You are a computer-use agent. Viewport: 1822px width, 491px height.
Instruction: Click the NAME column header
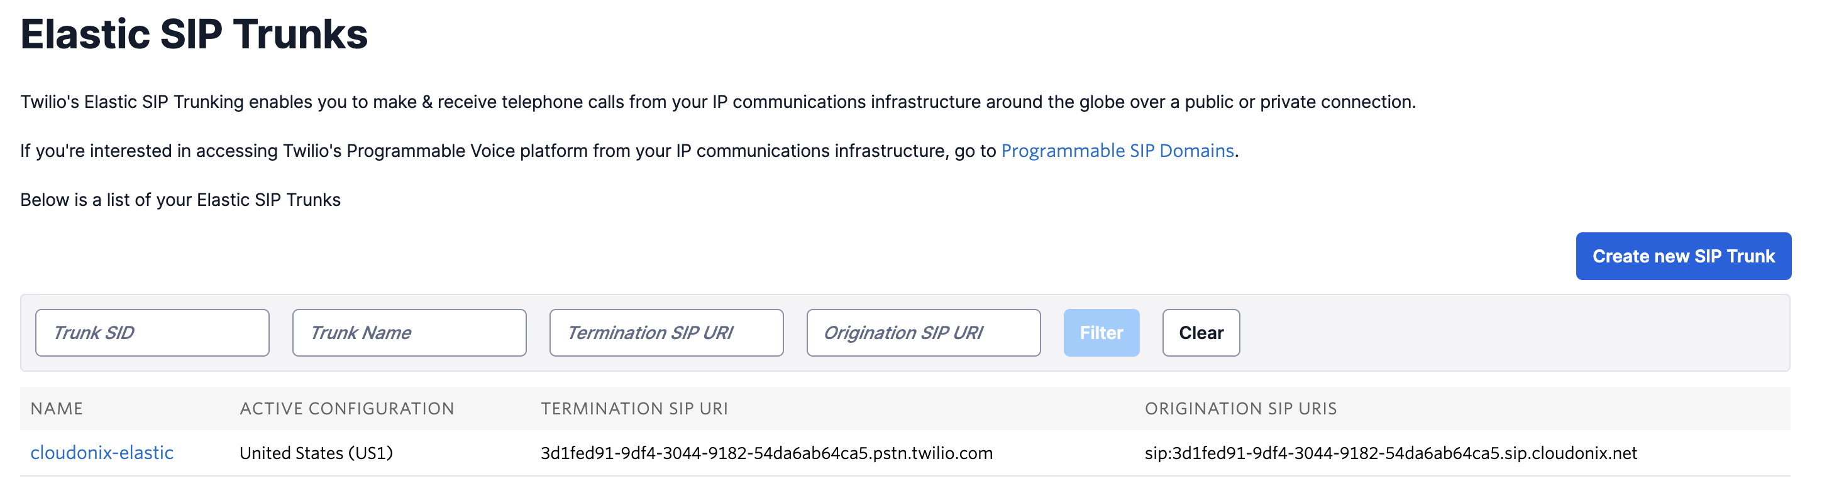(57, 409)
